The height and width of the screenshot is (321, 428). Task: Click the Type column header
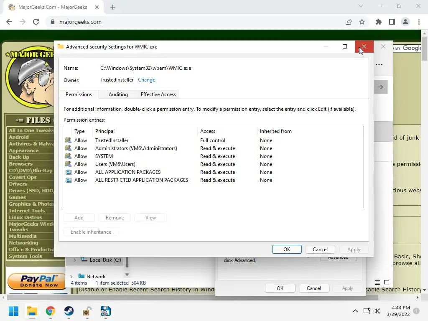click(82, 131)
